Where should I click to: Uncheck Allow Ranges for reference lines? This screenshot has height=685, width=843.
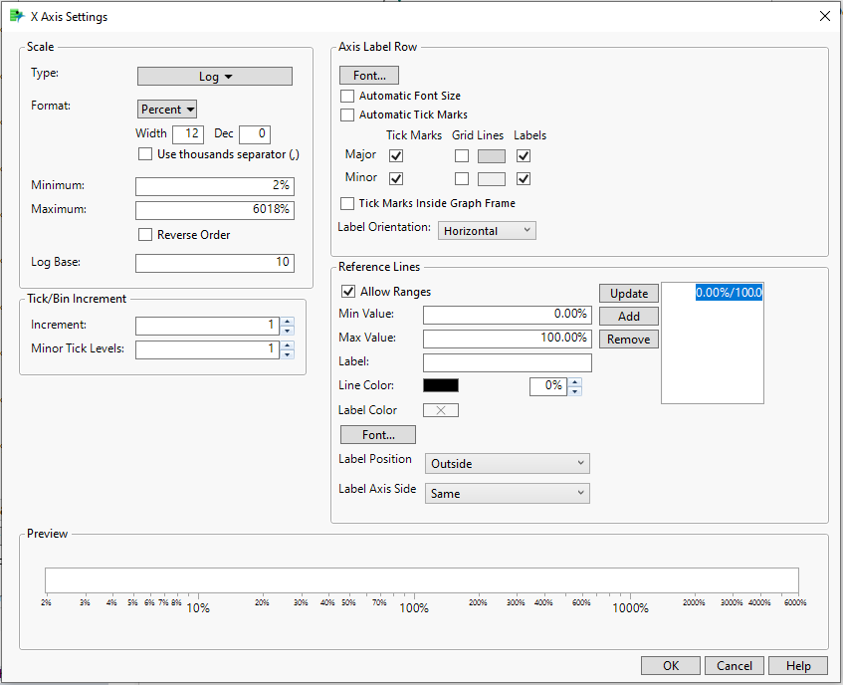click(x=347, y=292)
